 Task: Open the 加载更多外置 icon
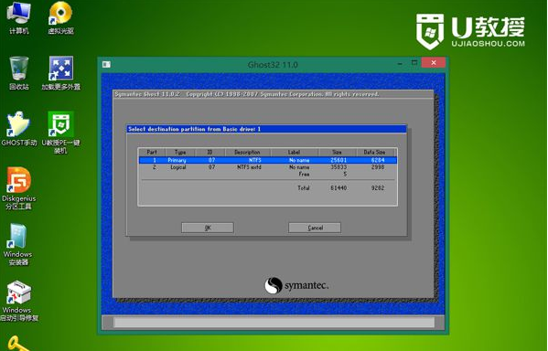61,72
